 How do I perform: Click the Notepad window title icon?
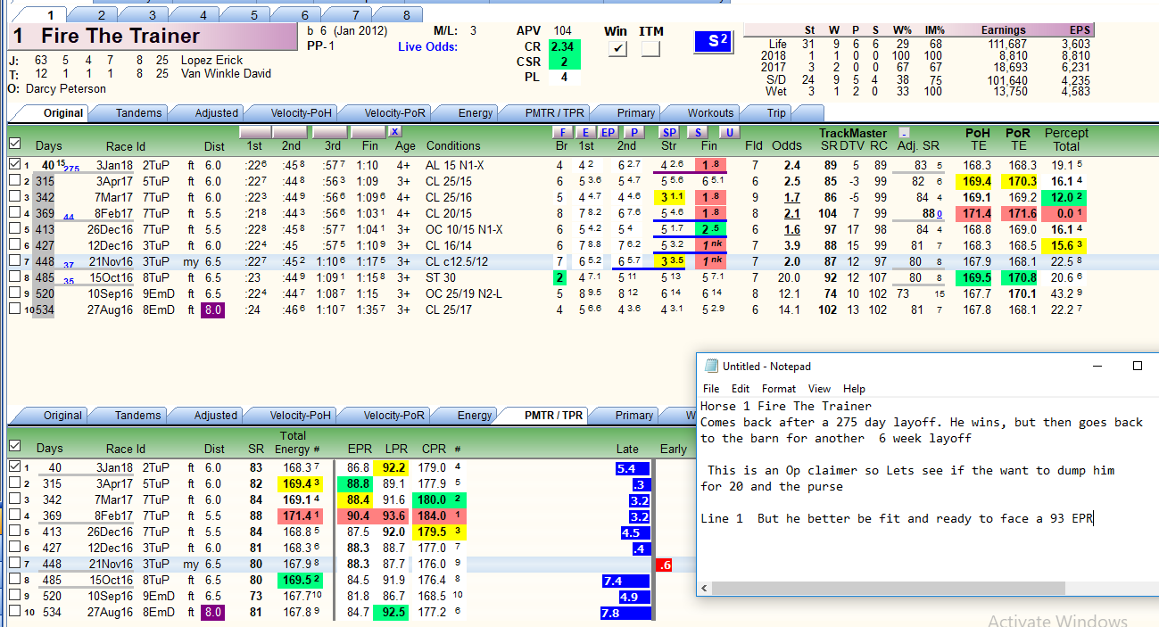[711, 366]
